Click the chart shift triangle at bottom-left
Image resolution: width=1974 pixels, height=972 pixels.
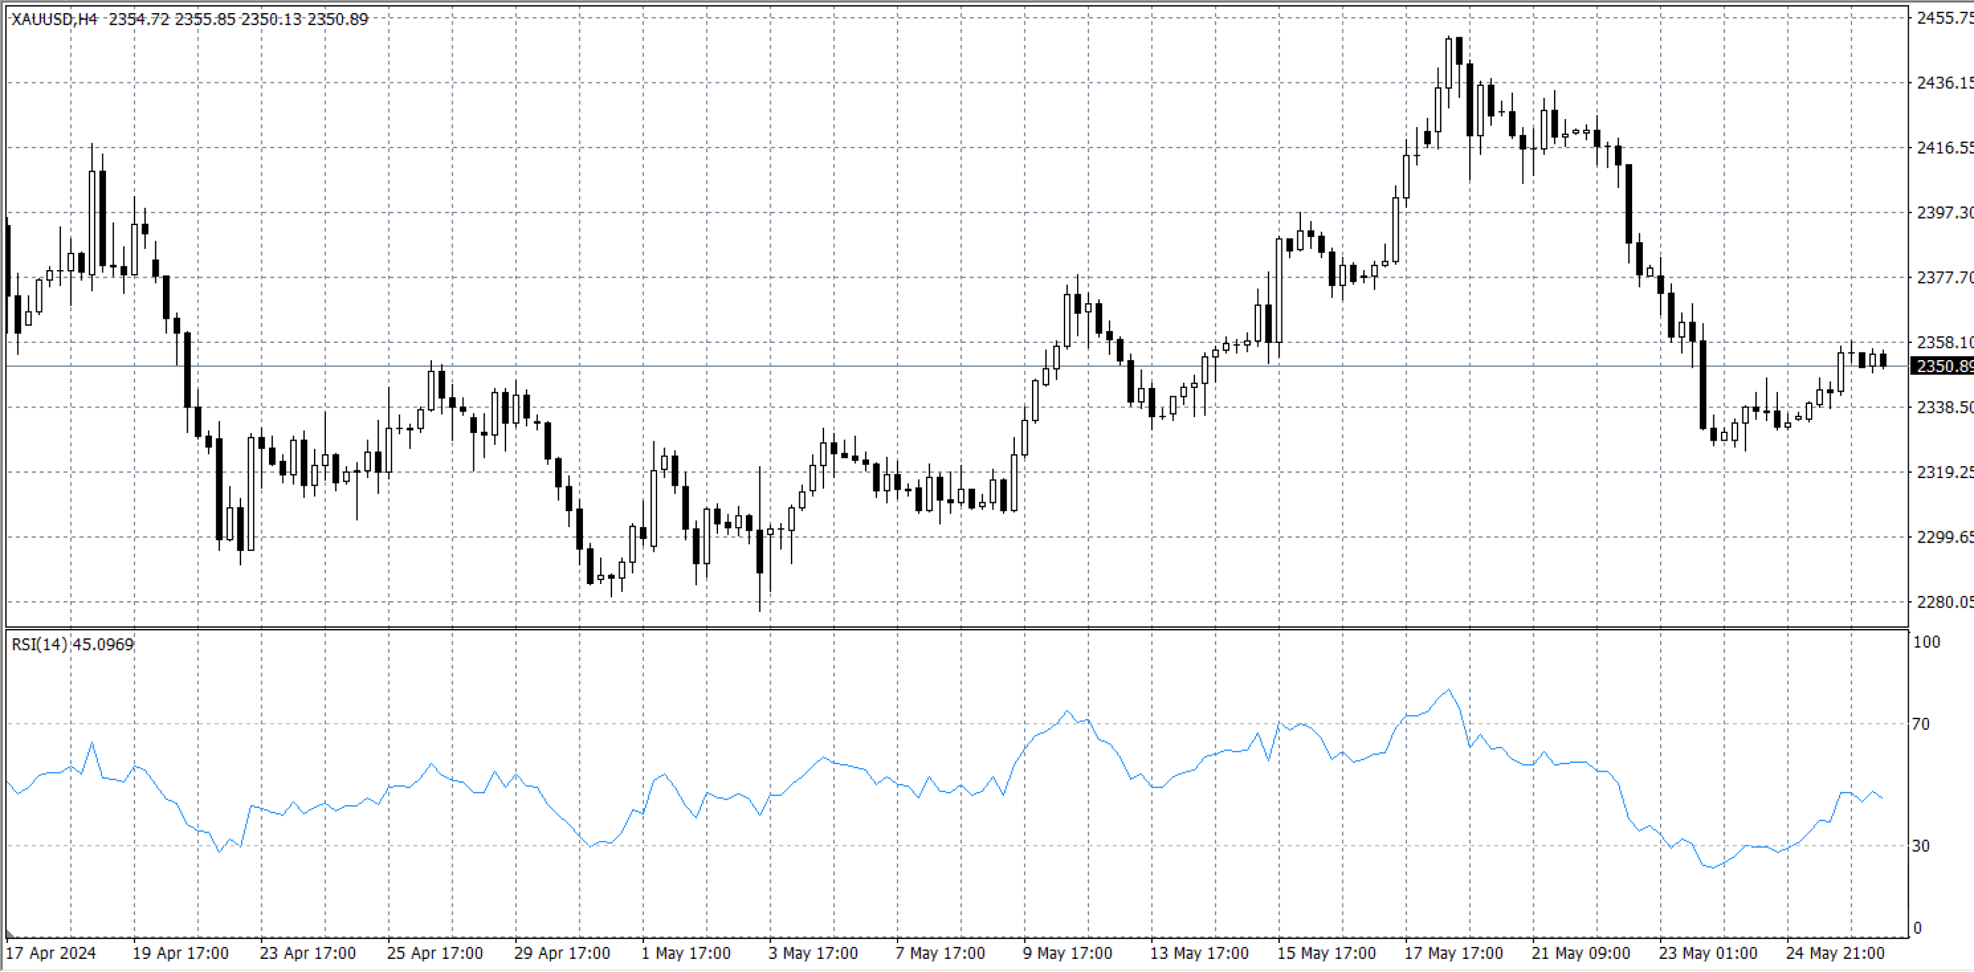9,935
